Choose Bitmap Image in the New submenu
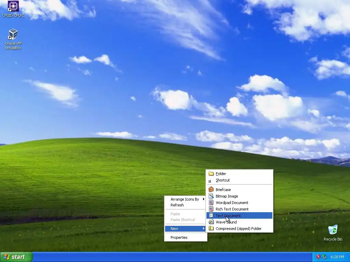 click(239, 196)
